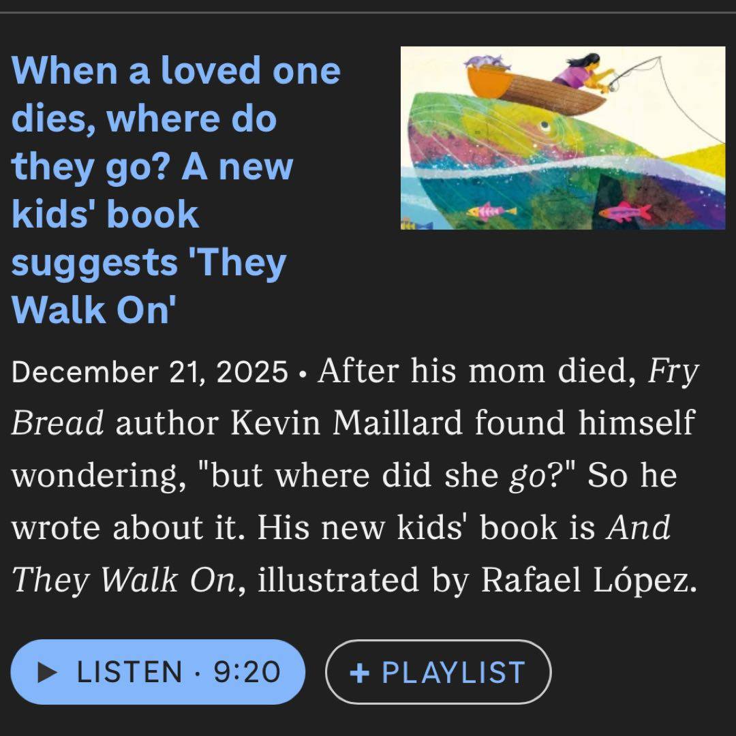Click the 'When a loved one' headline line
Image resolution: width=736 pixels, height=736 pixels.
(176, 70)
